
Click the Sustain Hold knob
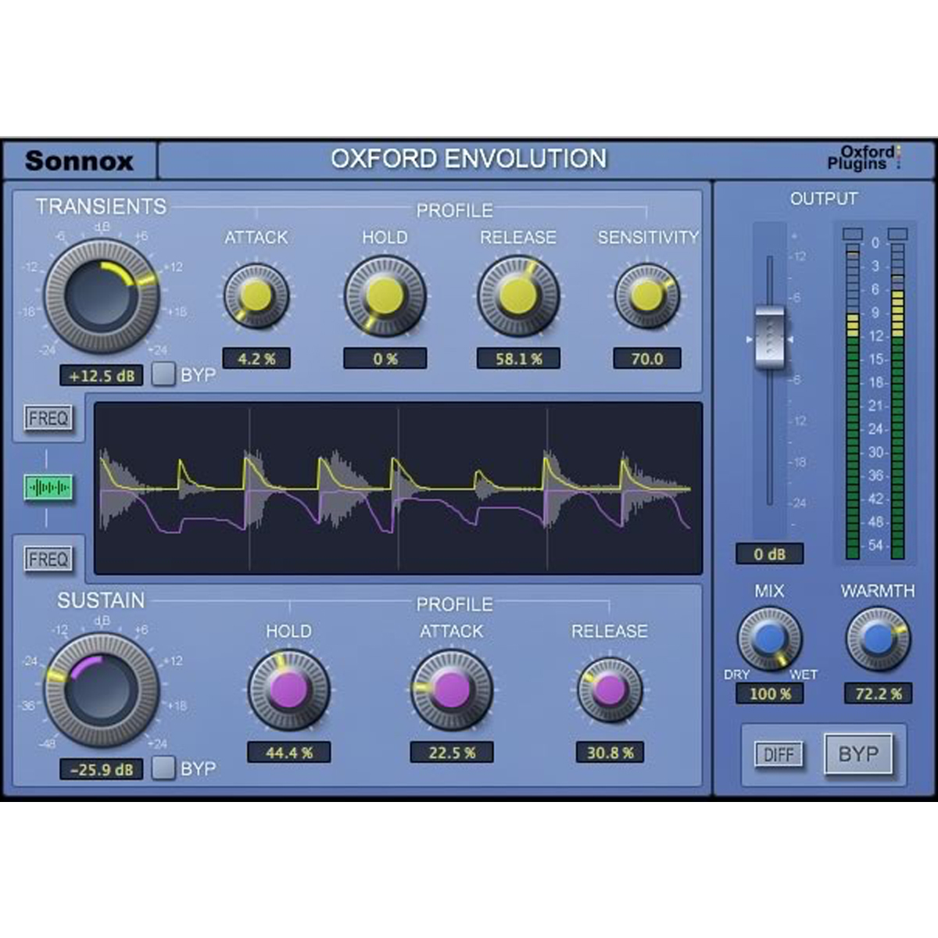click(x=289, y=690)
